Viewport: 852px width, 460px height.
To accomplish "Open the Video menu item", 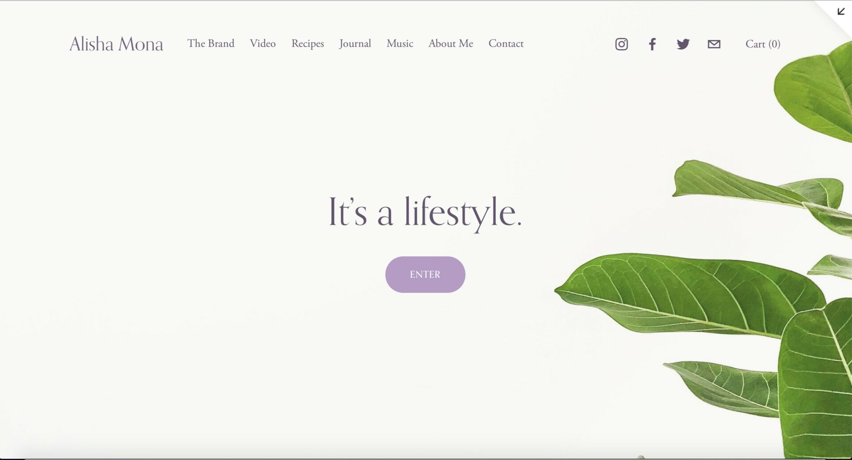I will coord(263,43).
